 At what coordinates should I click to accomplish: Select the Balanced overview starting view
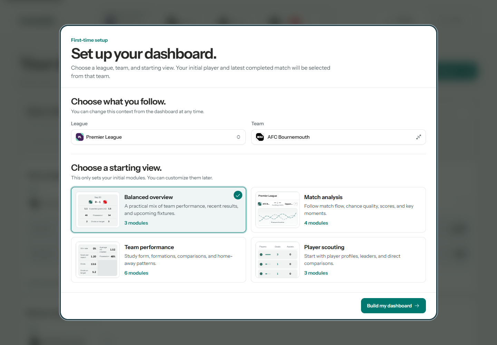pos(159,210)
